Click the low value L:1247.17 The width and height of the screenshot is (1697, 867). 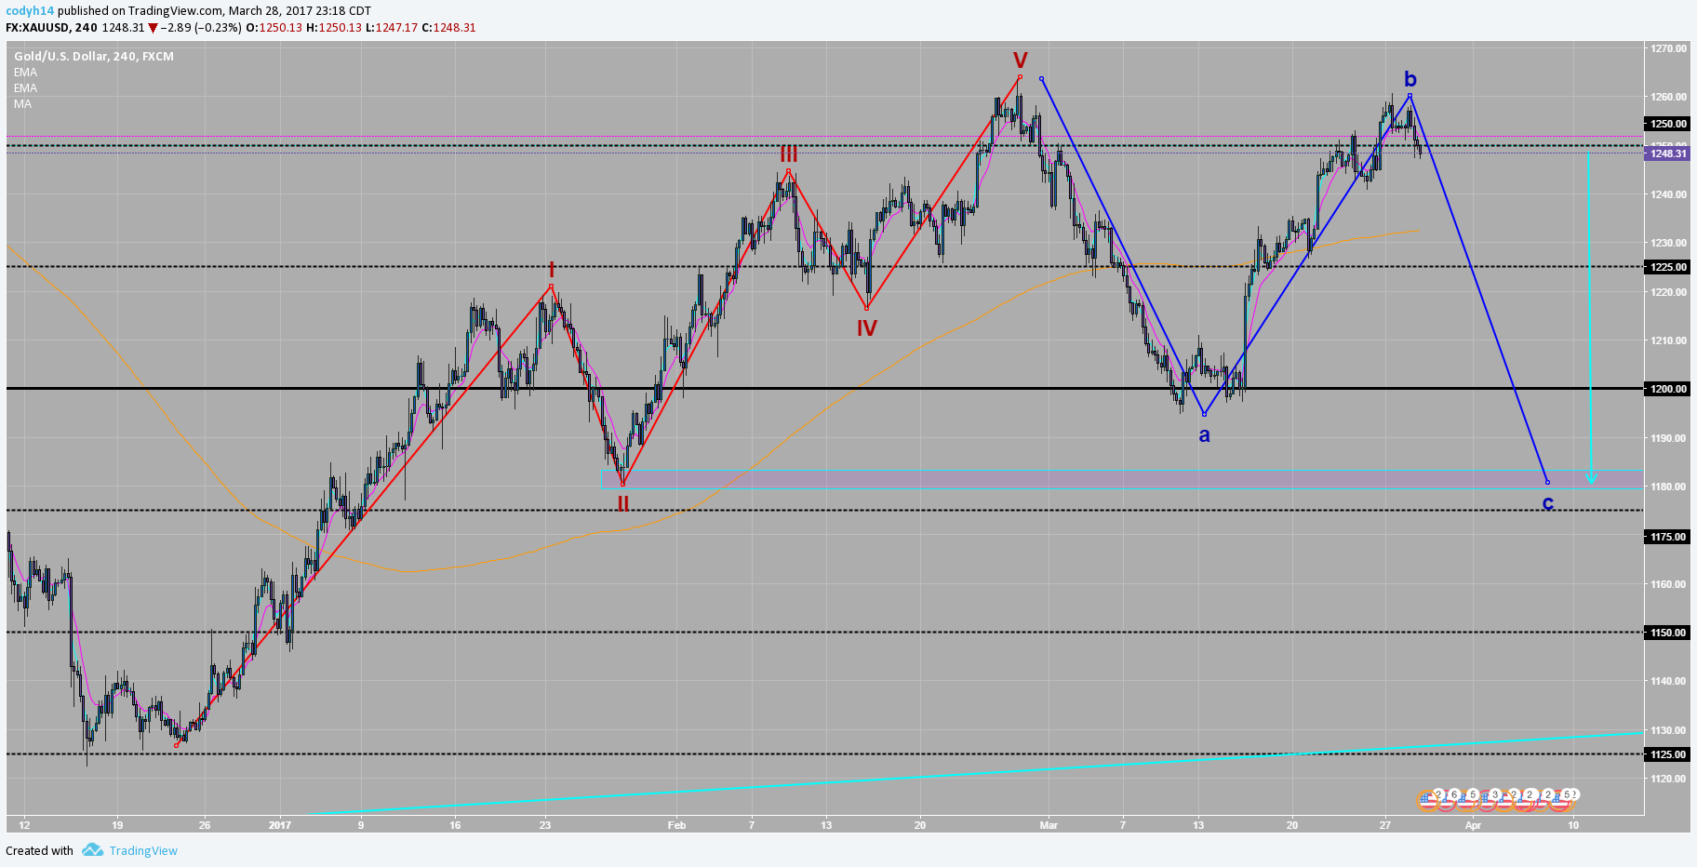click(391, 28)
